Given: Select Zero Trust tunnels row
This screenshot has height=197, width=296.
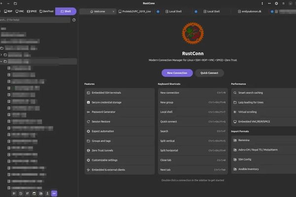Looking at the screenshot, I should tap(120, 150).
